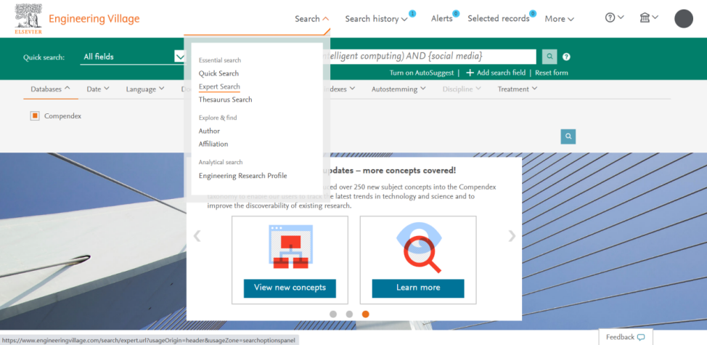The width and height of the screenshot is (707, 345).
Task: Go to next carousel slide arrow
Action: [x=512, y=236]
